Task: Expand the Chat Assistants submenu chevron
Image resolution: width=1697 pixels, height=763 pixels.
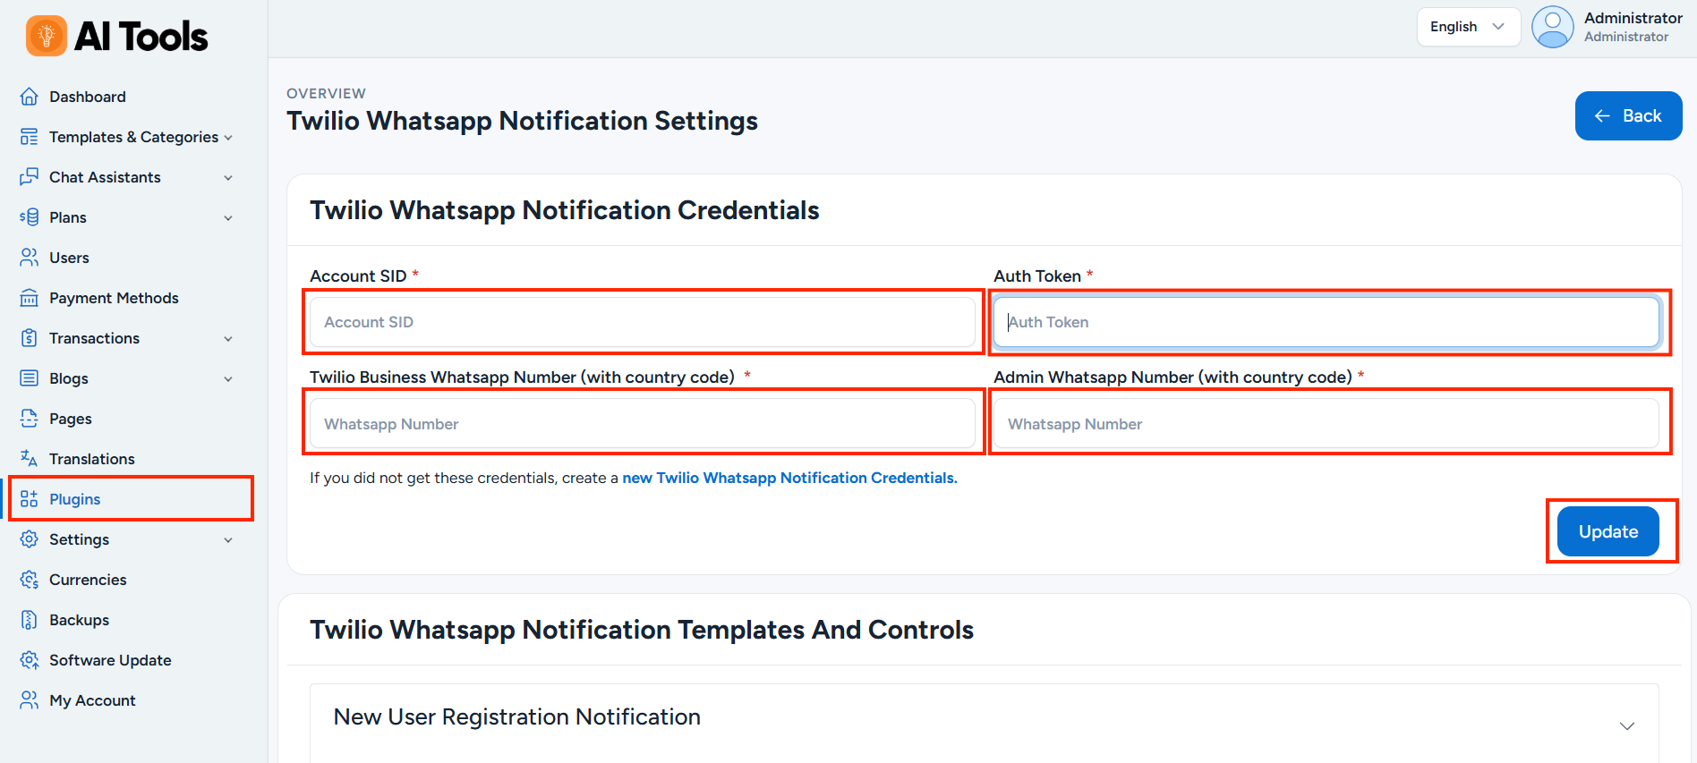Action: tap(228, 178)
